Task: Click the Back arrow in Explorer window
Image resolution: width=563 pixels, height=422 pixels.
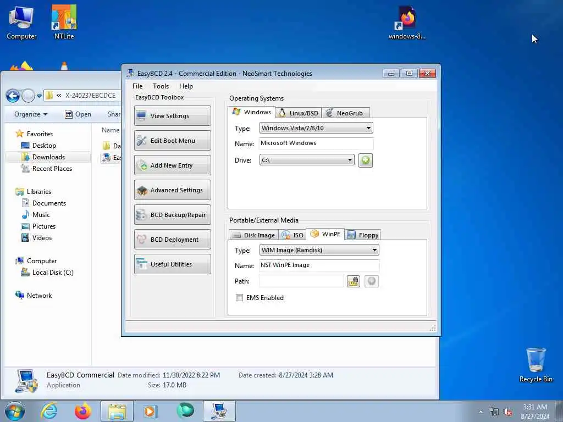Action: click(13, 96)
